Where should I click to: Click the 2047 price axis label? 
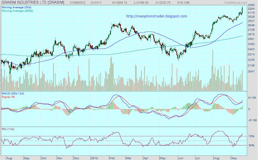pos(251,72)
